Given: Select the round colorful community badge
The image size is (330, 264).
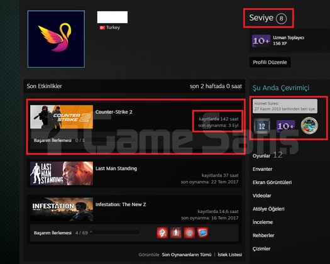Looking at the screenshot, I should (x=309, y=126).
